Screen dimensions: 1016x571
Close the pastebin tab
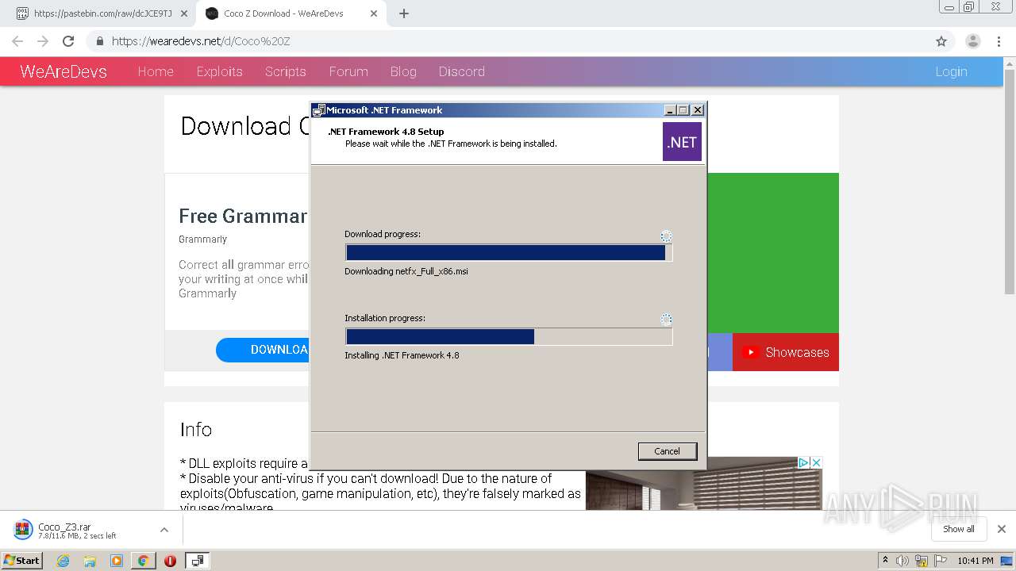pyautogui.click(x=184, y=13)
